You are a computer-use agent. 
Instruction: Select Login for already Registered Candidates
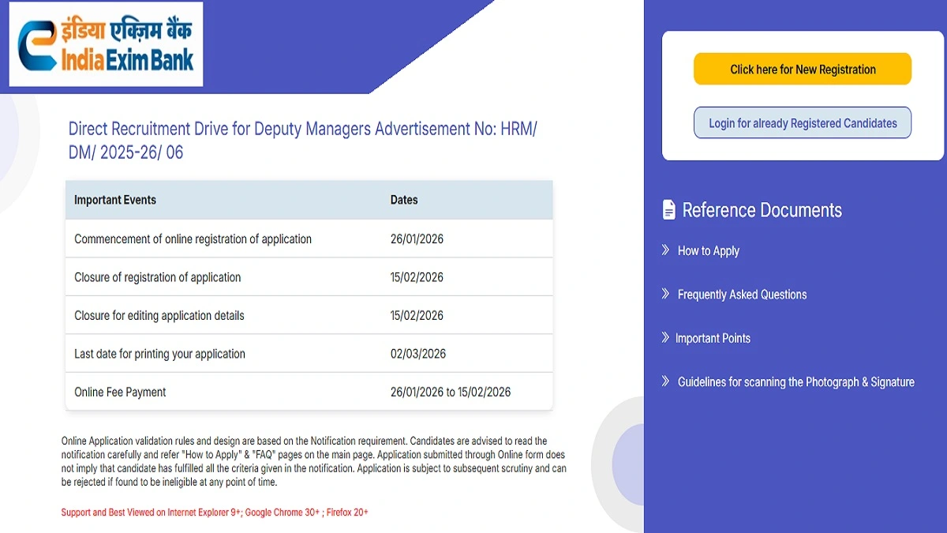pyautogui.click(x=802, y=122)
